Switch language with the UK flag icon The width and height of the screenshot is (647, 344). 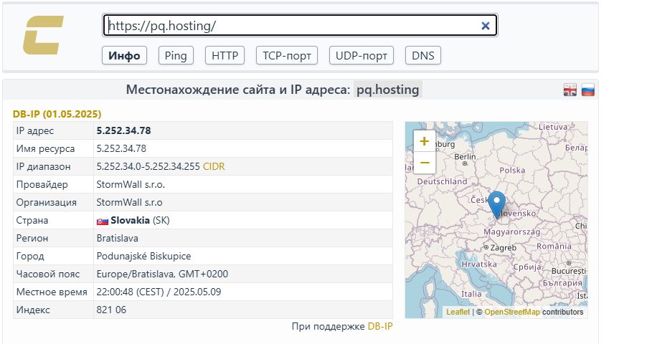coord(570,90)
